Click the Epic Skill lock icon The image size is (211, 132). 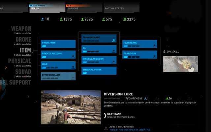[x=164, y=51]
